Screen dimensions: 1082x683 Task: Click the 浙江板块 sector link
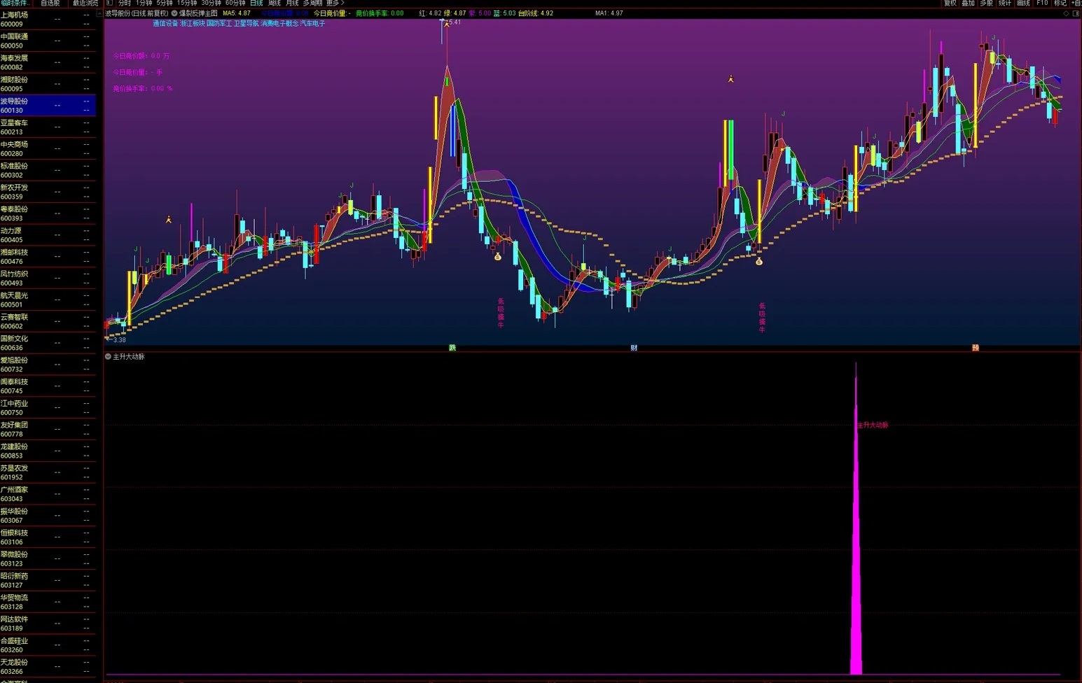point(192,24)
